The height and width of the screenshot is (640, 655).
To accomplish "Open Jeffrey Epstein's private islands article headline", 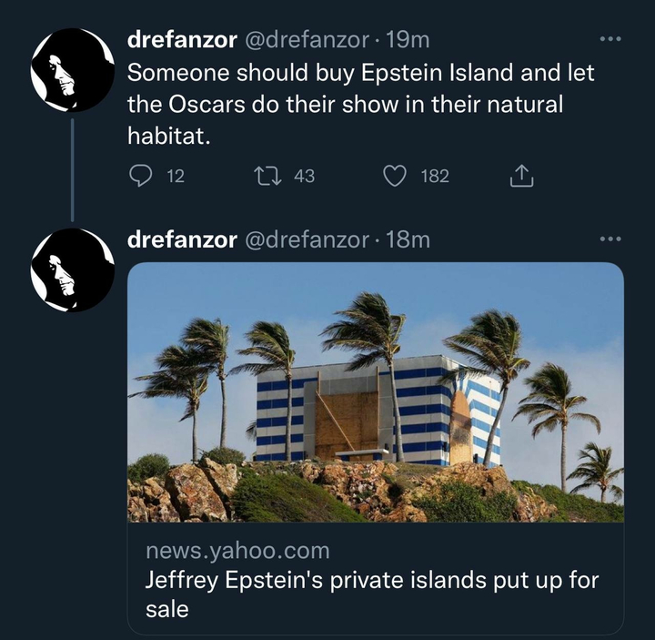I will point(372,594).
